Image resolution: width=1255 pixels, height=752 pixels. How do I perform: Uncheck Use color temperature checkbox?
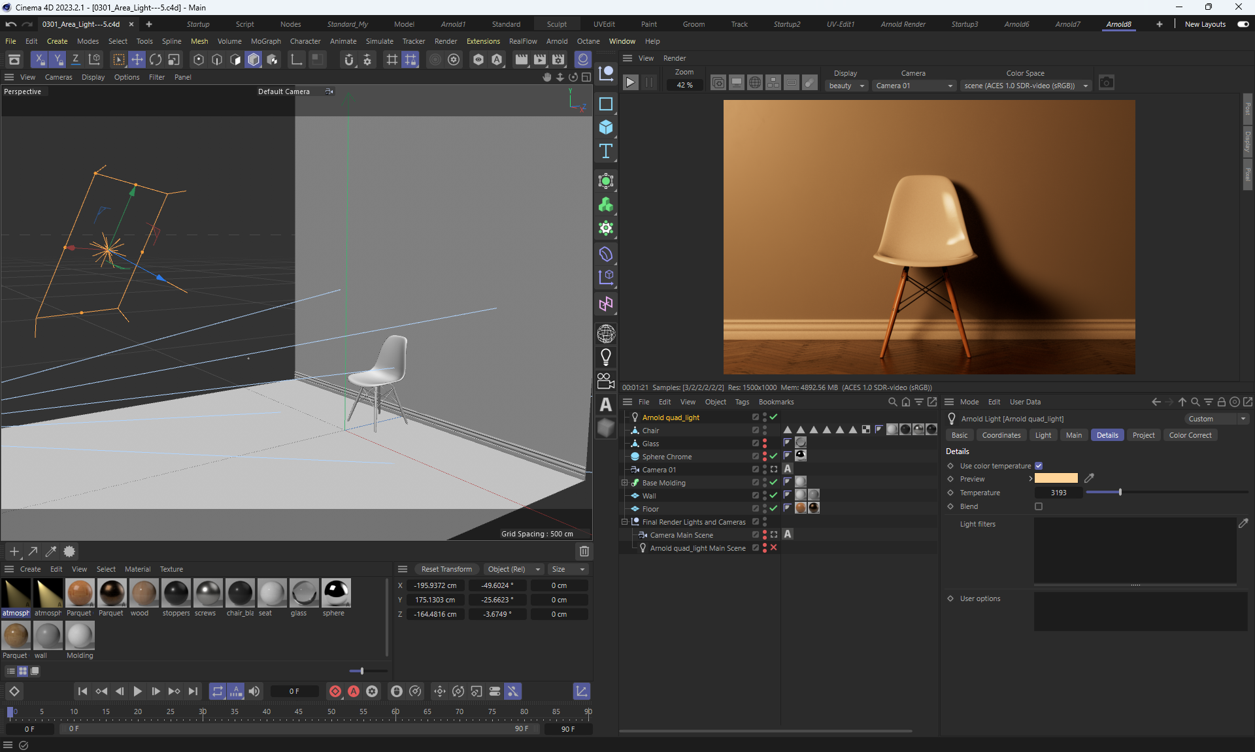pos(1039,466)
